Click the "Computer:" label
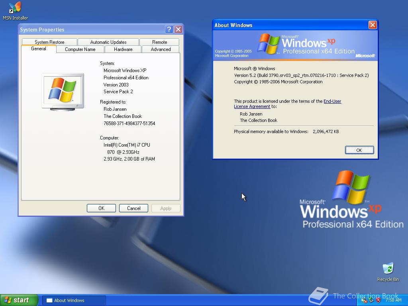408x306 pixels. point(109,138)
